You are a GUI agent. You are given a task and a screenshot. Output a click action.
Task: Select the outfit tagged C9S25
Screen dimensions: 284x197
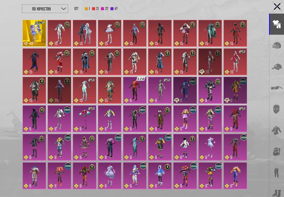pos(59,119)
